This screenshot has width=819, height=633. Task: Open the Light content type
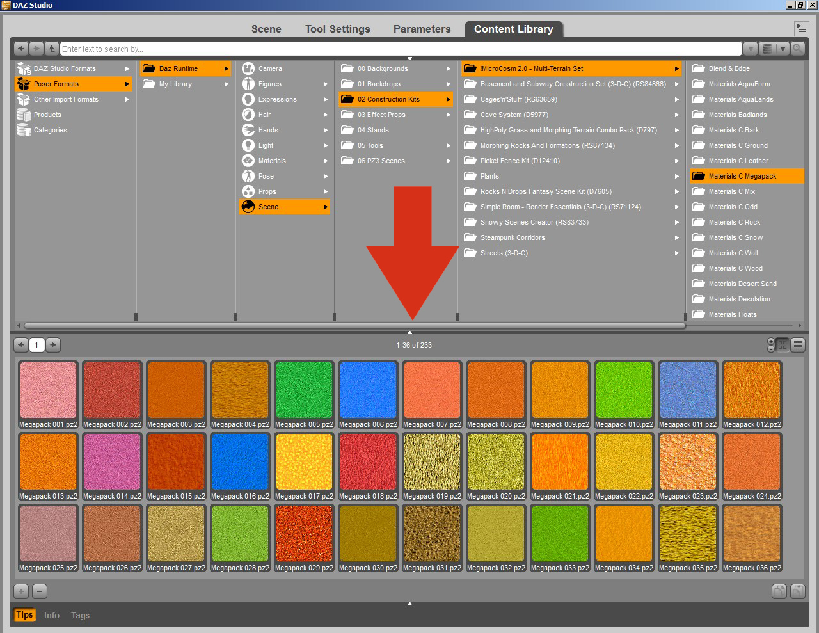coord(285,145)
